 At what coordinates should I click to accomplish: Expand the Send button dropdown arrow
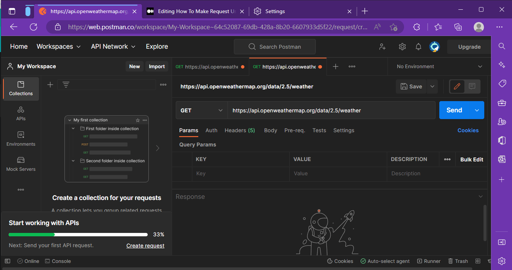tap(477, 110)
